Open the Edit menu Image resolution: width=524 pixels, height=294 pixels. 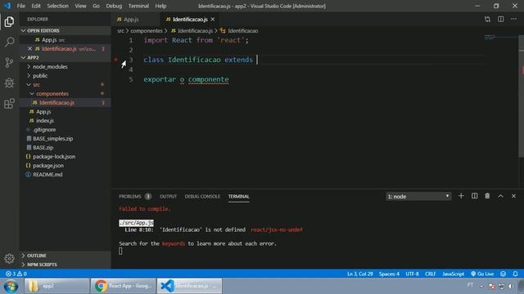click(x=36, y=6)
